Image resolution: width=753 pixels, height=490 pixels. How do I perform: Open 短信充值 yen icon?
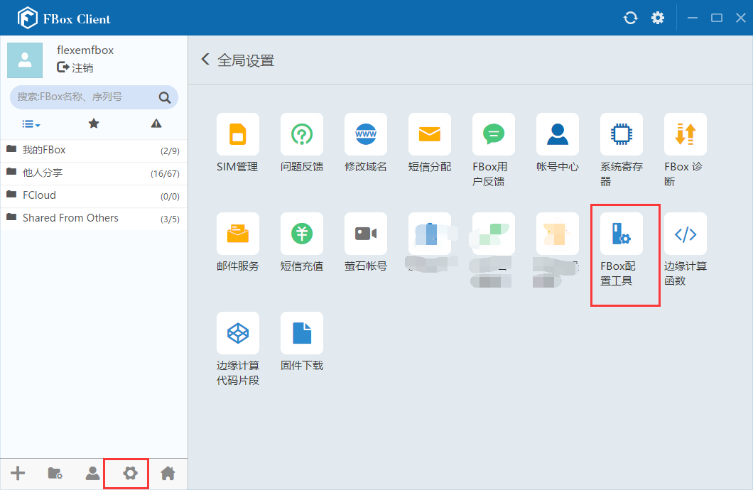302,233
